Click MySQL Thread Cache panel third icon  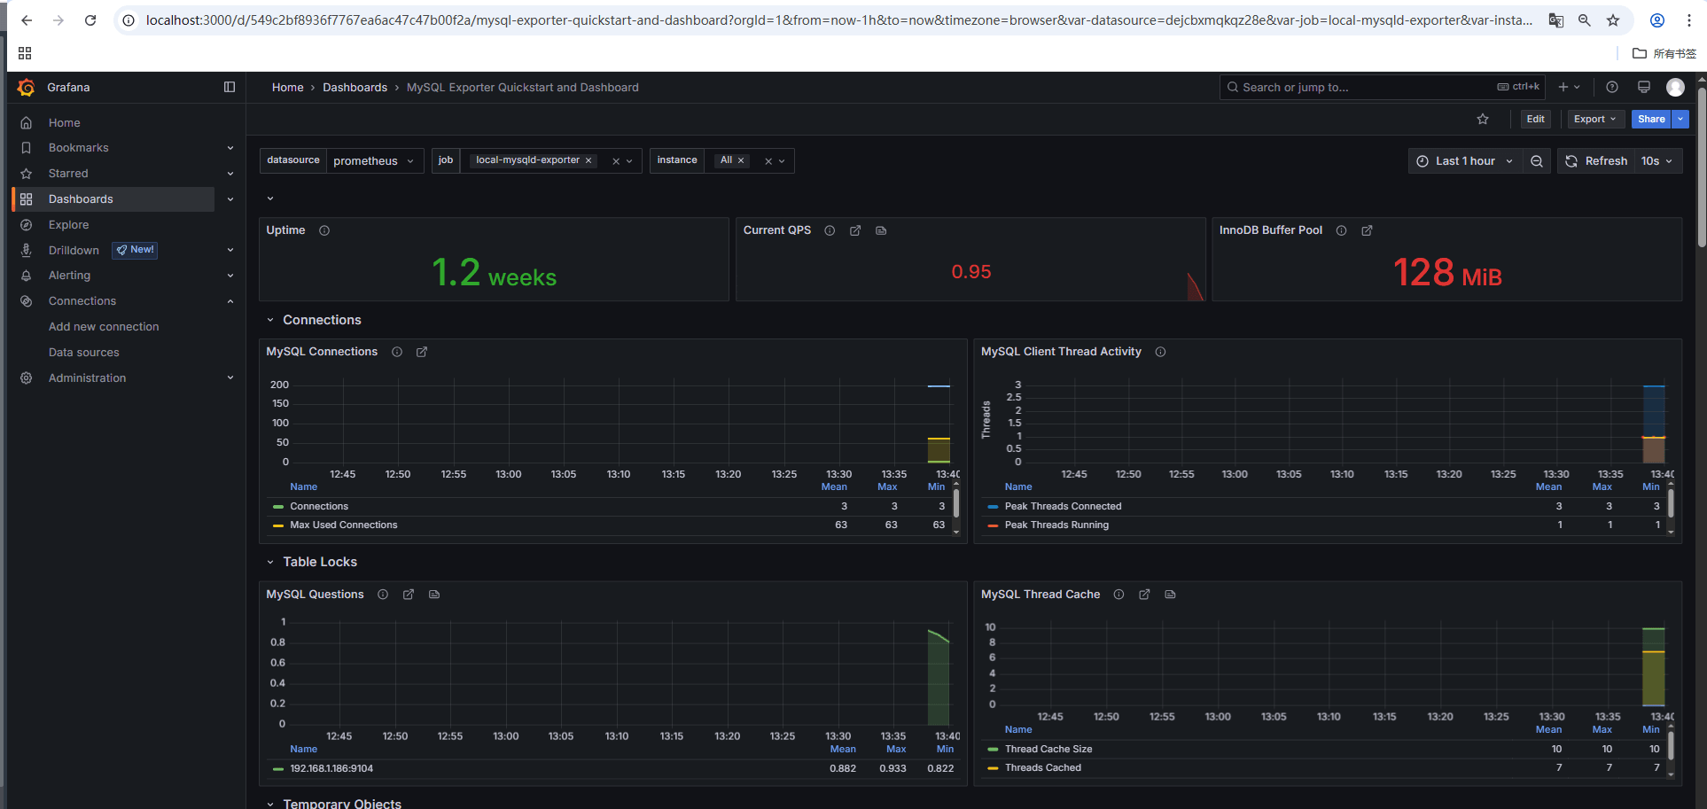[1170, 595]
